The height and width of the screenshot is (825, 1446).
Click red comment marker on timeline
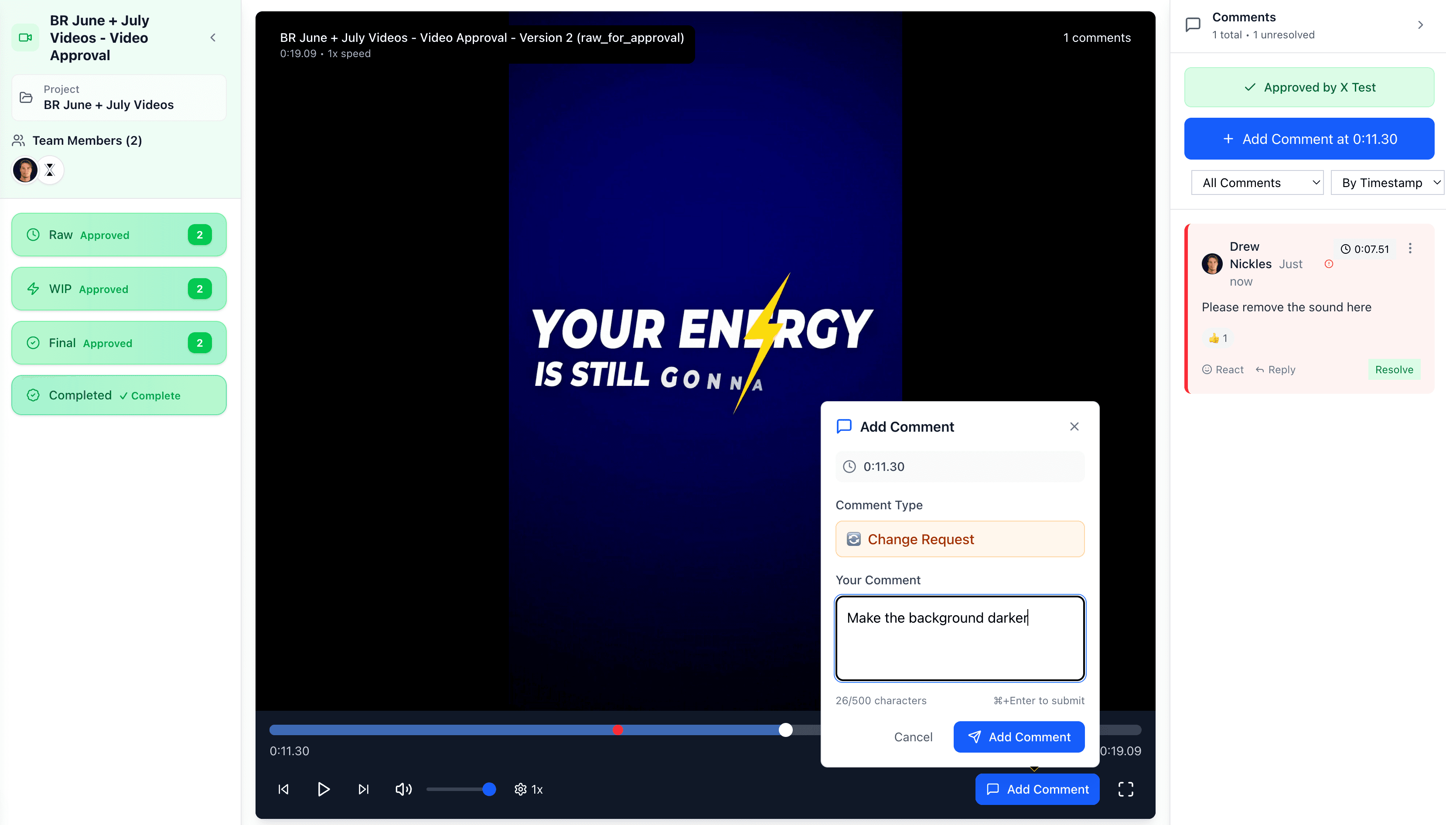tap(617, 730)
